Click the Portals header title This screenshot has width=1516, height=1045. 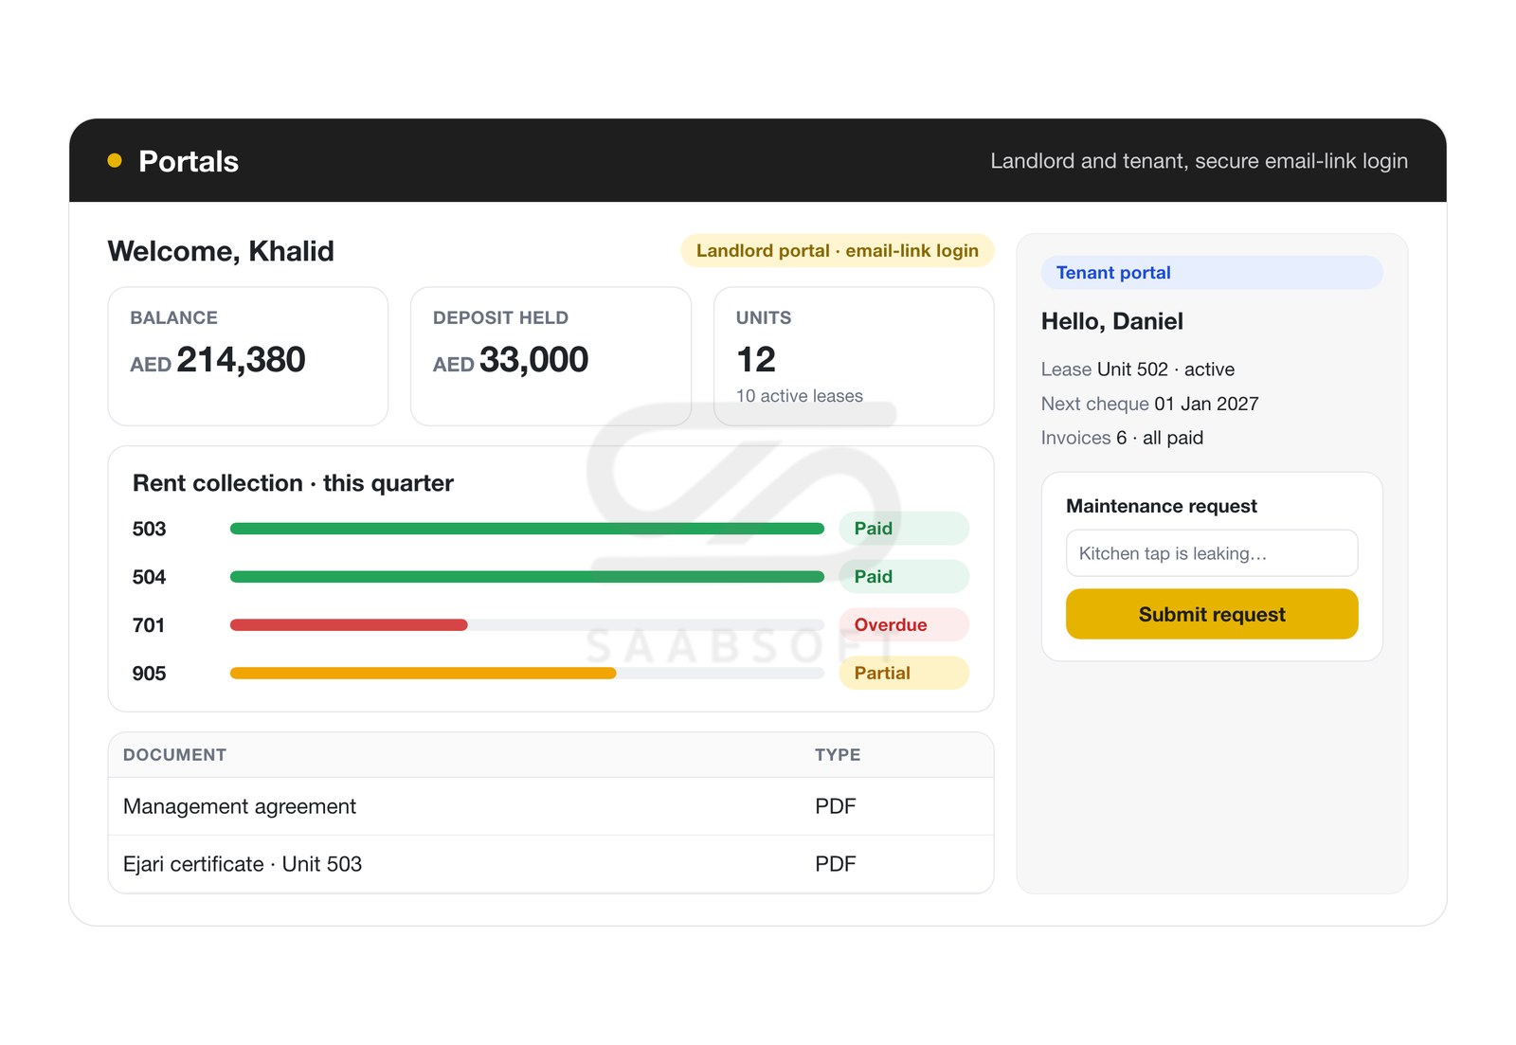(x=189, y=162)
